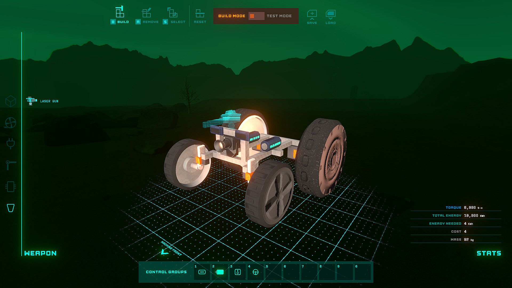This screenshot has width=512, height=288.
Task: Select the weapon category icon
Action: (x=11, y=208)
